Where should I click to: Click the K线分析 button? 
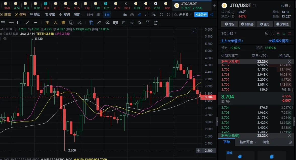click(201, 15)
